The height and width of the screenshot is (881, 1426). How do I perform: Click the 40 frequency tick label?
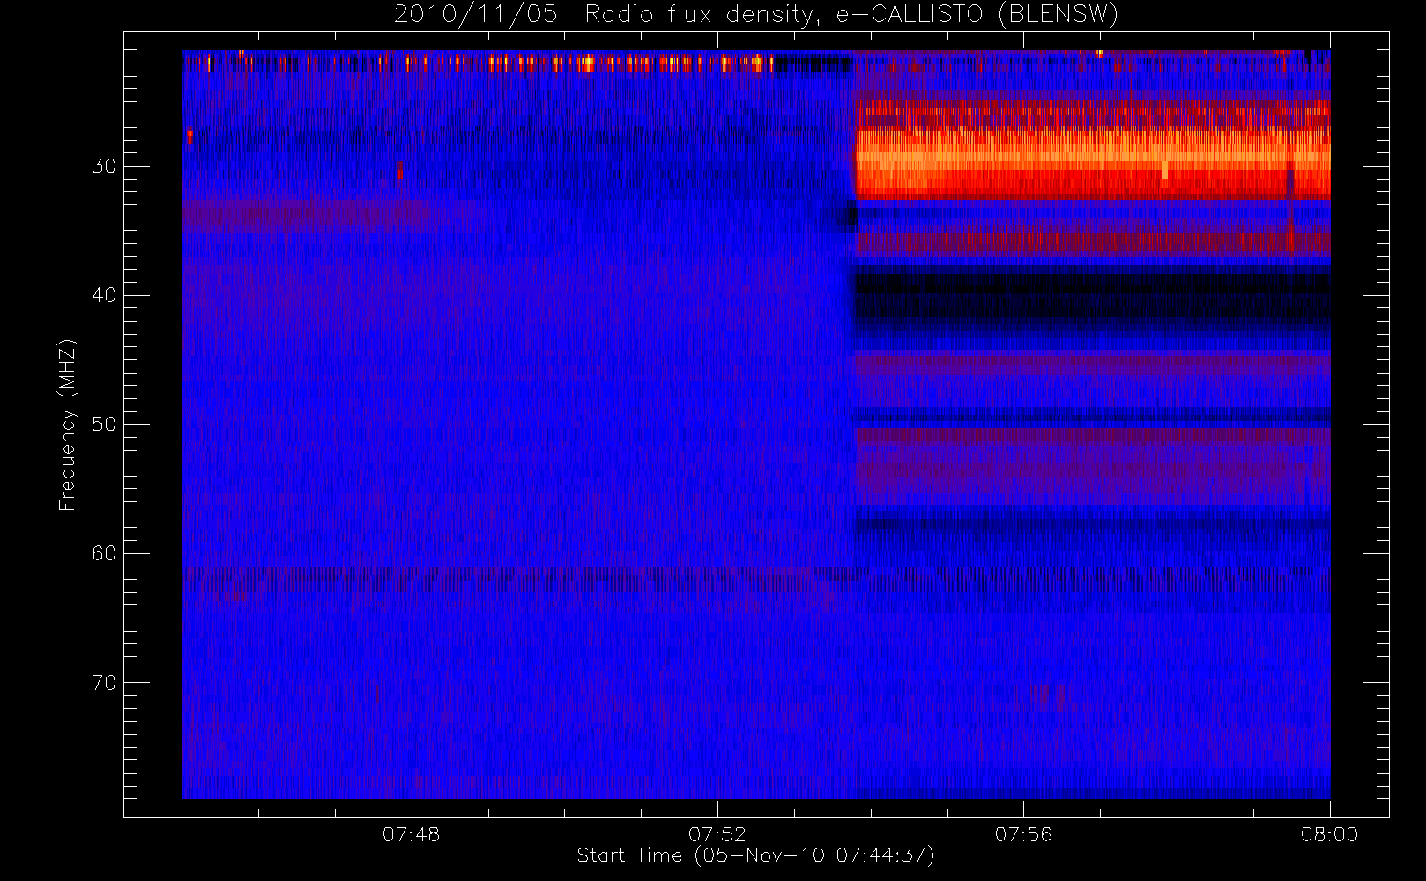click(x=104, y=295)
